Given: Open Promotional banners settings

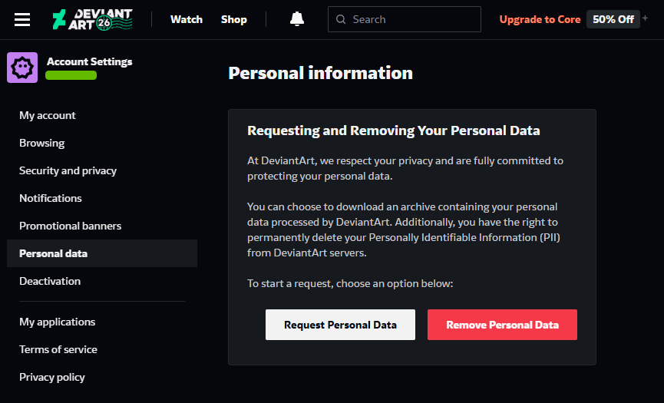Looking at the screenshot, I should click(x=71, y=226).
